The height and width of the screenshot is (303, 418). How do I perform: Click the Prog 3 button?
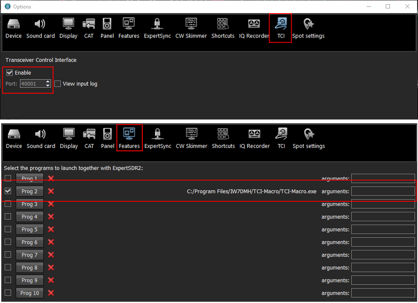tap(30, 204)
